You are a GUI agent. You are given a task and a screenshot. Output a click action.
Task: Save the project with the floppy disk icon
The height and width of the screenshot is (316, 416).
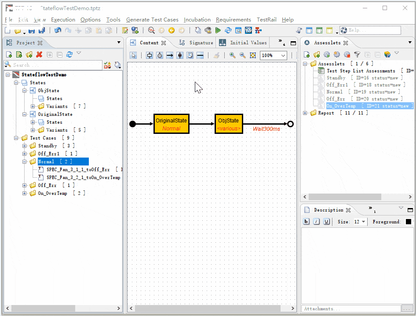pyautogui.click(x=32, y=31)
